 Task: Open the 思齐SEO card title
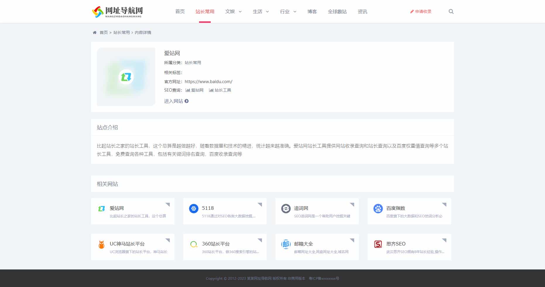point(396,244)
